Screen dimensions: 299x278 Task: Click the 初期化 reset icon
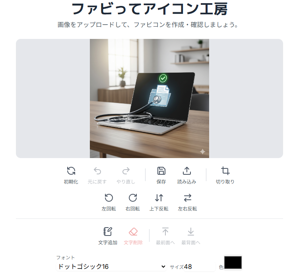coord(71,171)
